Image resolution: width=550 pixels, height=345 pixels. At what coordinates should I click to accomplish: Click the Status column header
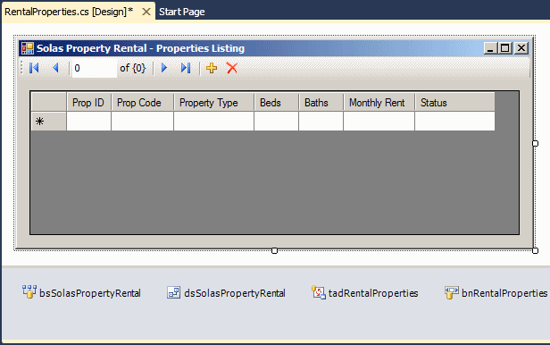coord(454,103)
